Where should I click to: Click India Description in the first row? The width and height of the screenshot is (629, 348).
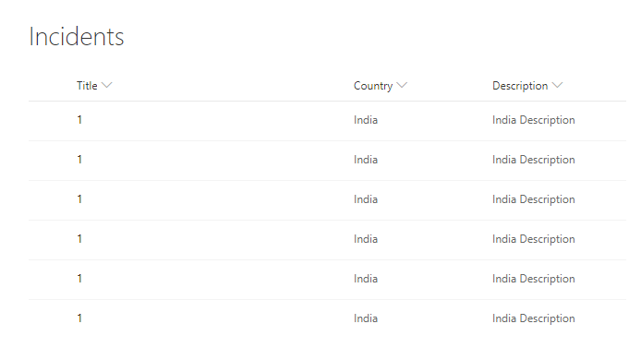(x=534, y=120)
